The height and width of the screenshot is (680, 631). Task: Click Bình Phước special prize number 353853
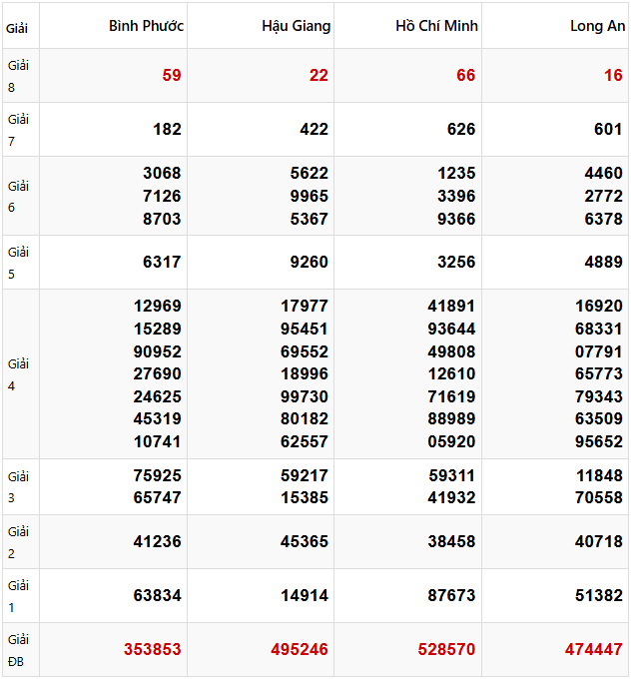(x=153, y=649)
